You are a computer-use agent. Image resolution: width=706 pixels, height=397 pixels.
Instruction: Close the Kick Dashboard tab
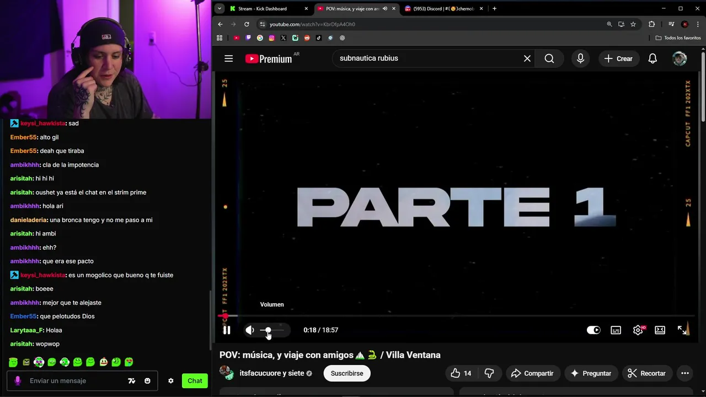point(306,9)
